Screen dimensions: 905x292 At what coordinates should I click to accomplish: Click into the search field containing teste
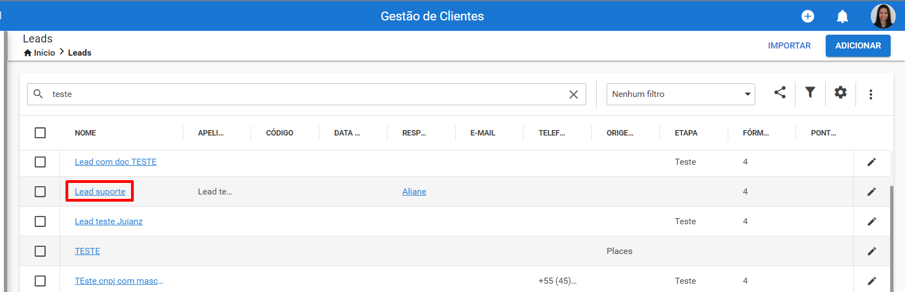306,94
